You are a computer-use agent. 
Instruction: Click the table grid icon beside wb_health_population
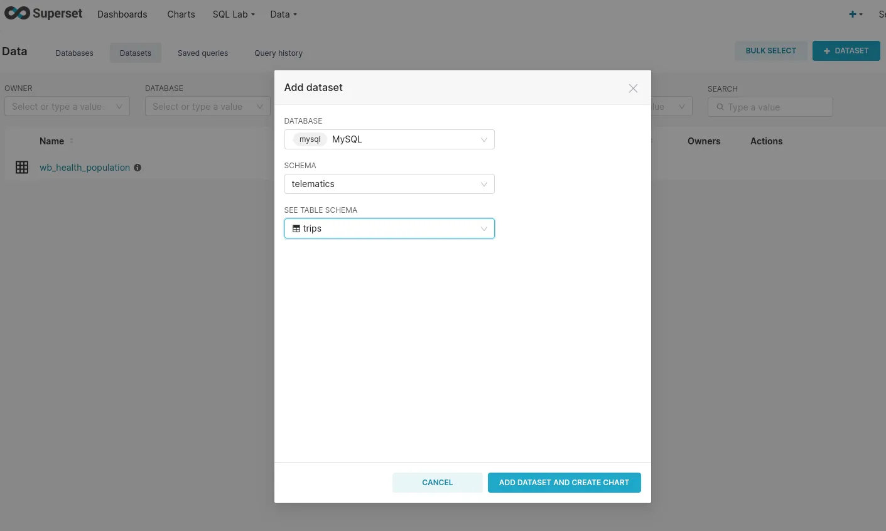click(x=22, y=168)
